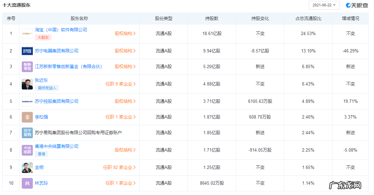Click the 林 avatar icon for 林艺玲
The image size is (374, 195).
[x=27, y=183]
